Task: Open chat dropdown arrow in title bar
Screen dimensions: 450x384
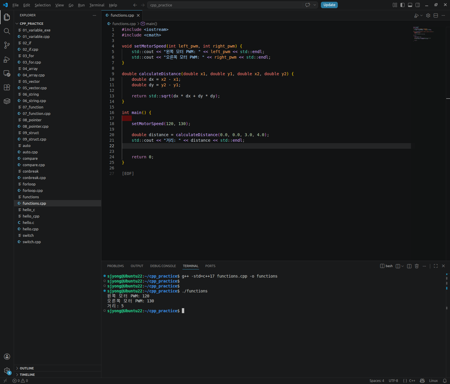Action: [315, 5]
